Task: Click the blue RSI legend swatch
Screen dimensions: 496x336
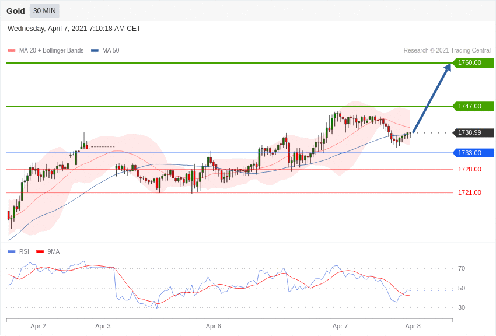Action: pos(12,252)
